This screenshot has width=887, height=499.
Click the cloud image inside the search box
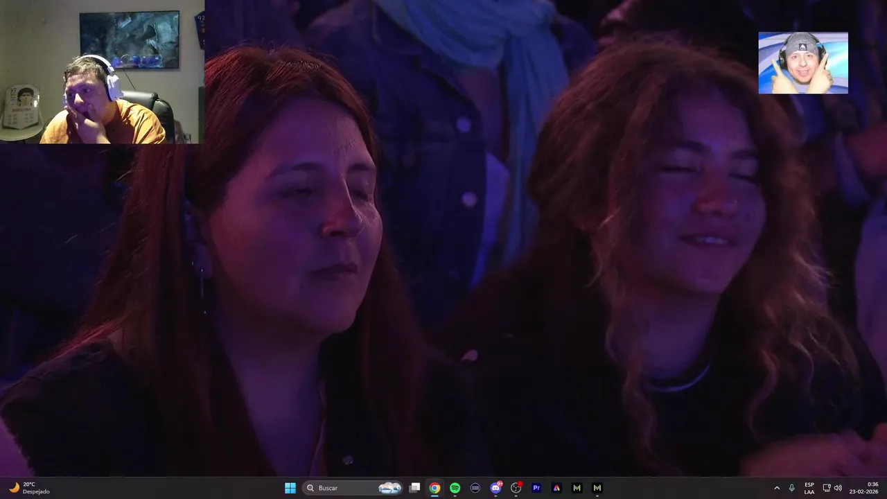tap(390, 488)
